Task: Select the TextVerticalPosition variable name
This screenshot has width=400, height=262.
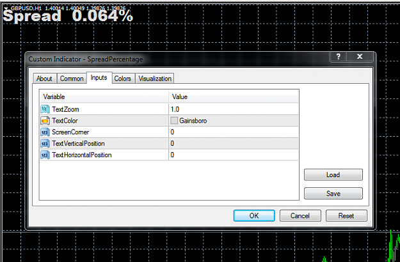Action: 78,143
